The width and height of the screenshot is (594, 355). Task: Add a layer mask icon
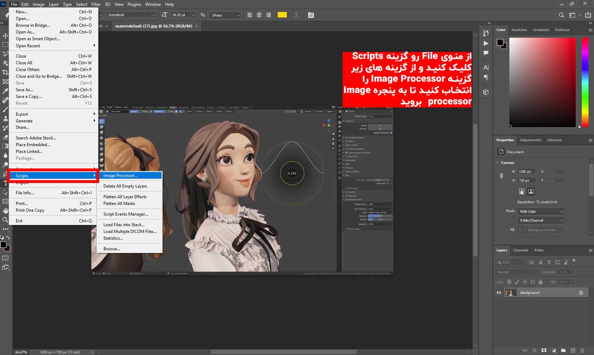(x=544, y=350)
